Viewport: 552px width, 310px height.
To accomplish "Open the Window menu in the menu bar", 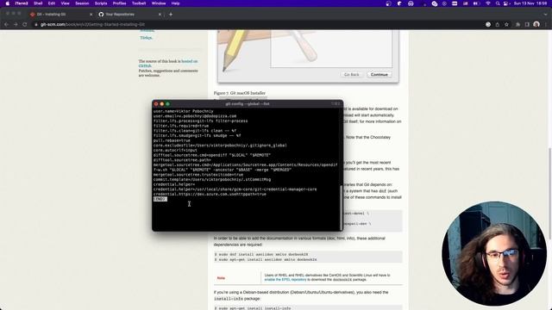I will tap(159, 3).
